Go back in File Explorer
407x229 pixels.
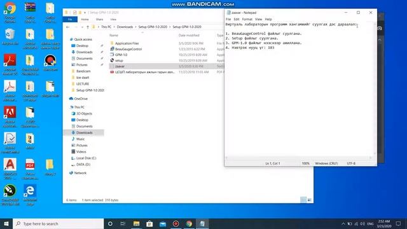point(68,27)
